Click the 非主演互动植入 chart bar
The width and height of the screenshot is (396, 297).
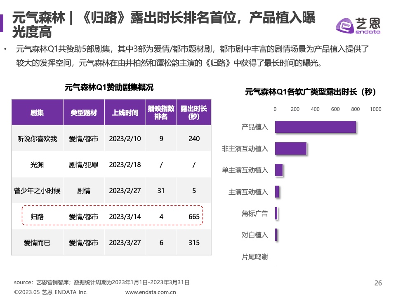pyautogui.click(x=291, y=148)
